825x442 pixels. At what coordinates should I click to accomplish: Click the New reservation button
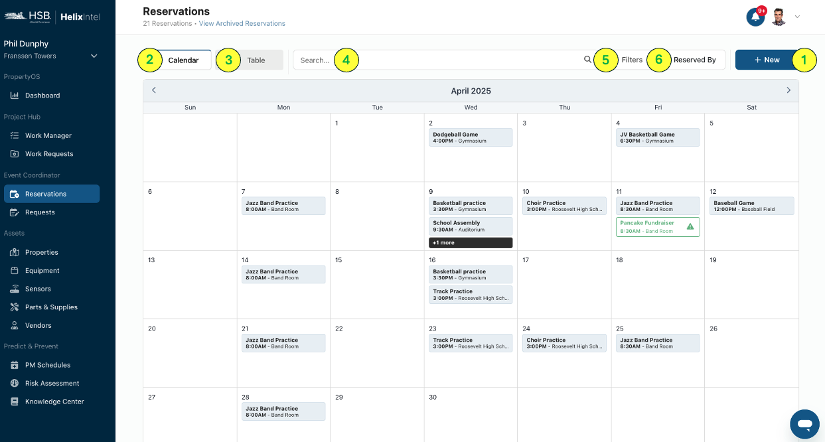767,60
